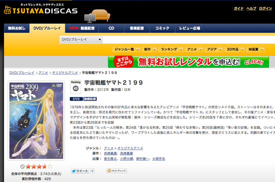Open the ガイド link
The height and width of the screenshot is (182, 275).
point(238,8)
